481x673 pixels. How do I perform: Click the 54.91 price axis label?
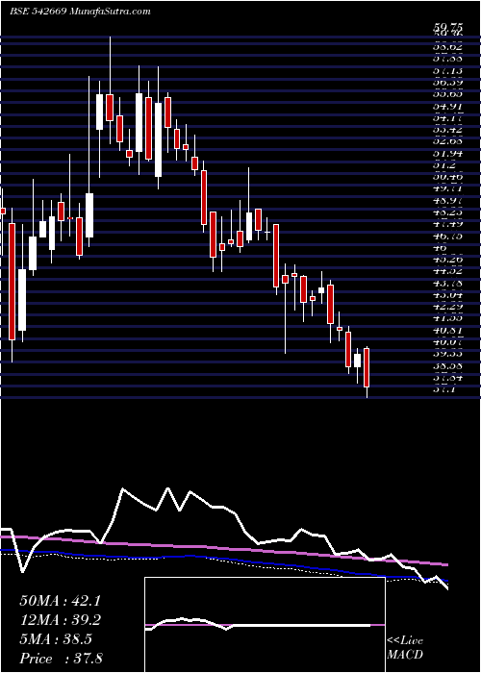[446, 106]
